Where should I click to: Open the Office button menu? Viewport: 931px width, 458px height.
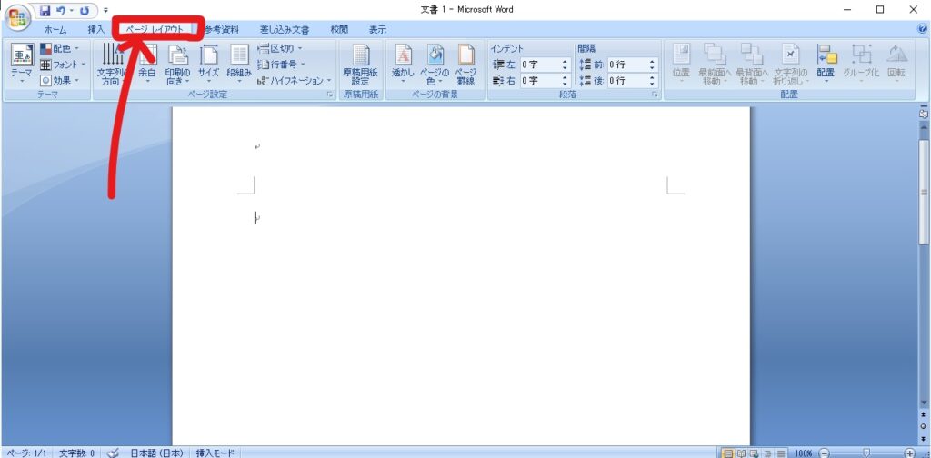(18, 16)
